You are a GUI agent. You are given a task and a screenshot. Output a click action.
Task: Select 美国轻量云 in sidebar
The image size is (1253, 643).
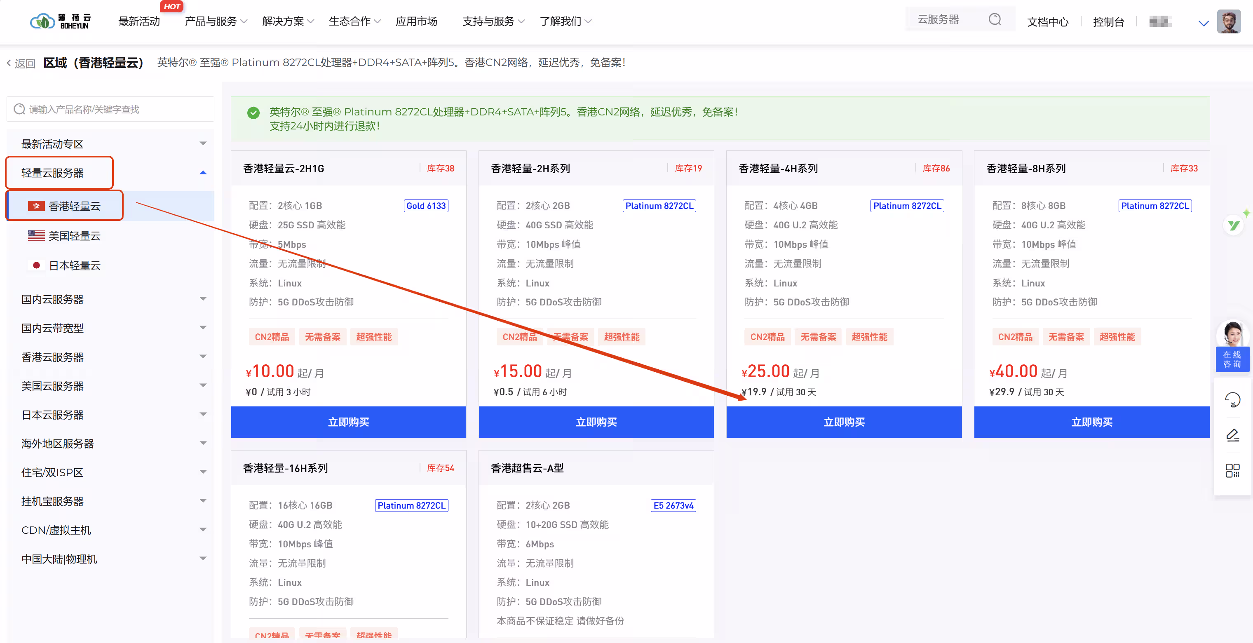click(x=110, y=235)
